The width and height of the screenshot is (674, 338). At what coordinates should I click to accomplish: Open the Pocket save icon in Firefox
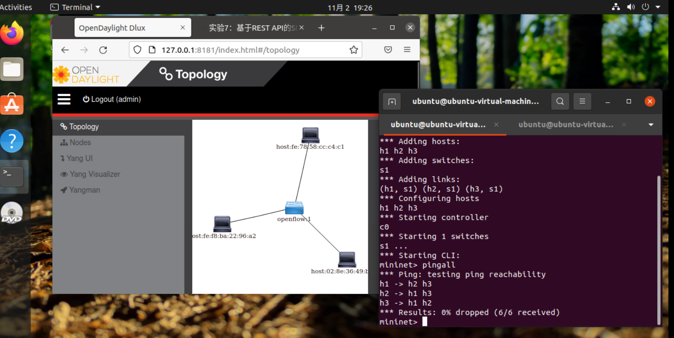(x=388, y=50)
